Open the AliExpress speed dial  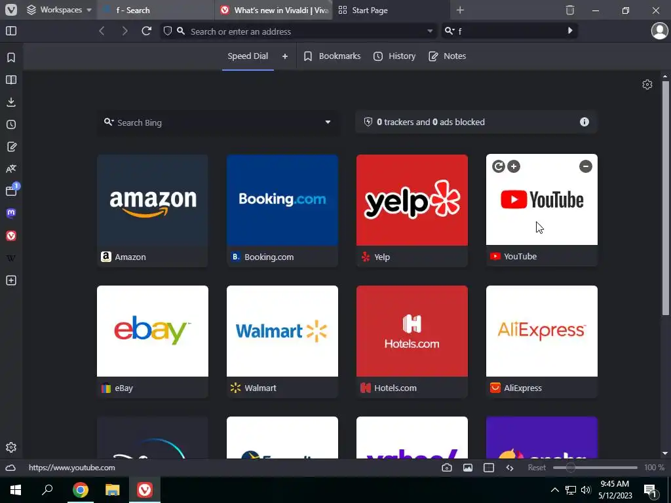(542, 342)
